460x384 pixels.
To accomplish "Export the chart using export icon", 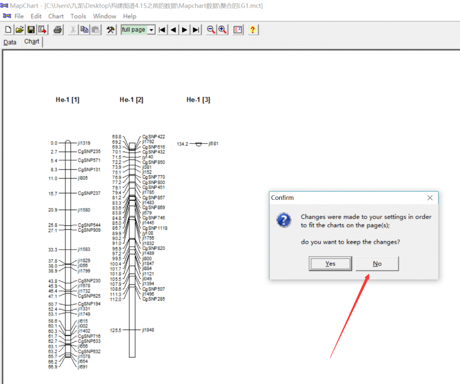I will coord(42,30).
